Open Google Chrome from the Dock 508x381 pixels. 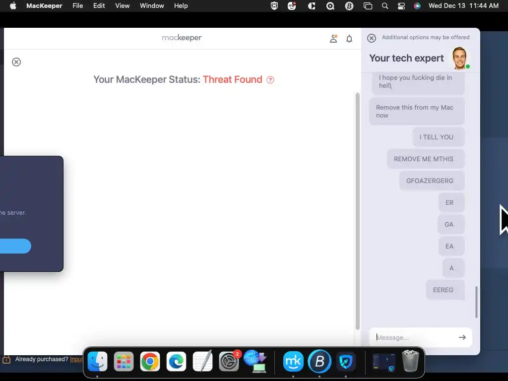150,361
